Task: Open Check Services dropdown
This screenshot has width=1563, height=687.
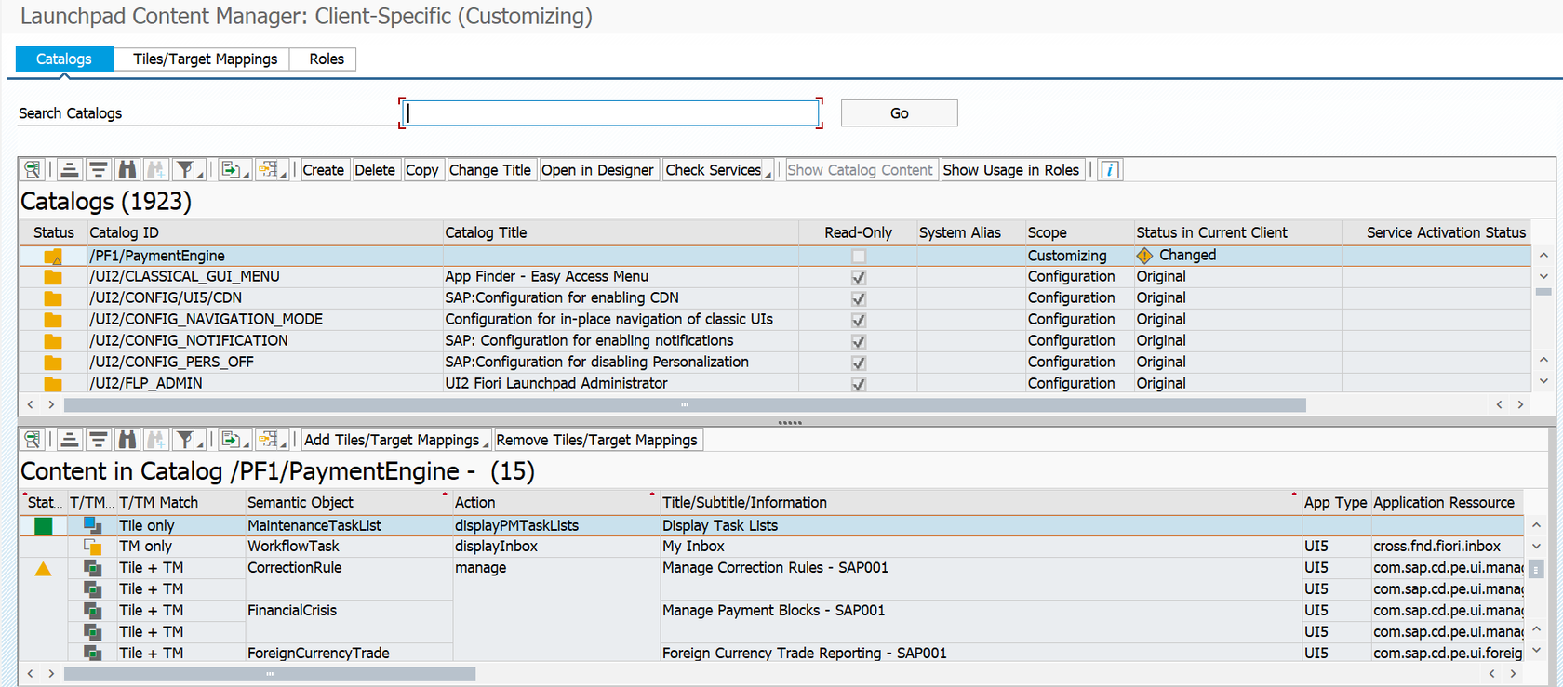Action: (x=718, y=170)
